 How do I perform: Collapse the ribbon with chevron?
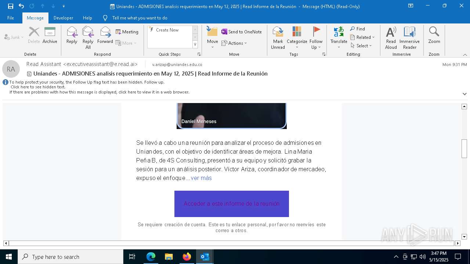tap(465, 55)
